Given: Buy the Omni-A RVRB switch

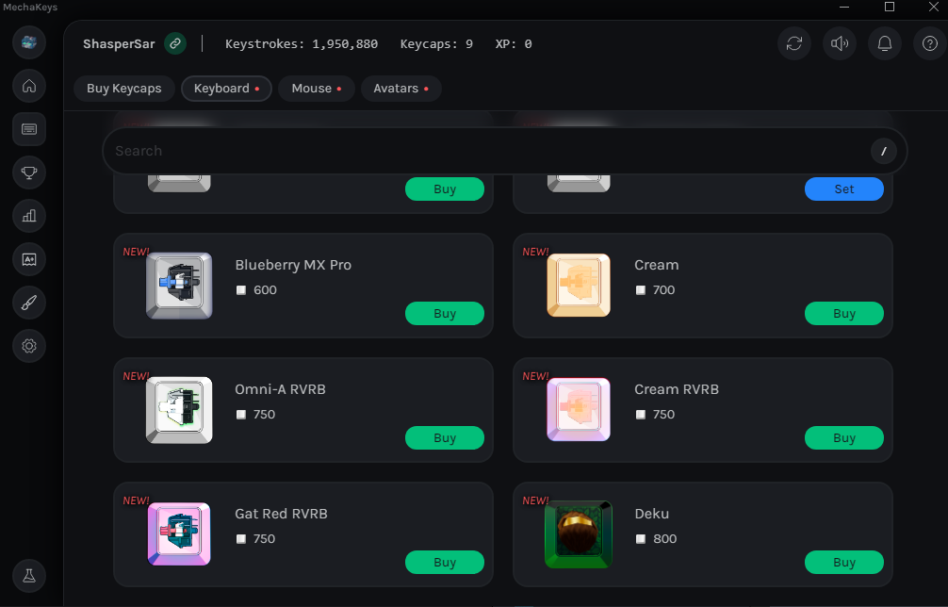Looking at the screenshot, I should pos(445,437).
